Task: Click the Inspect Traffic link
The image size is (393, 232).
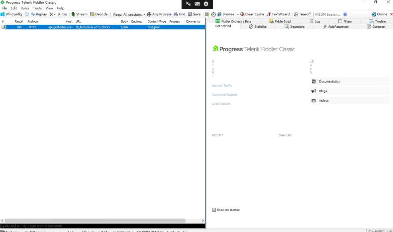Action: tap(222, 86)
